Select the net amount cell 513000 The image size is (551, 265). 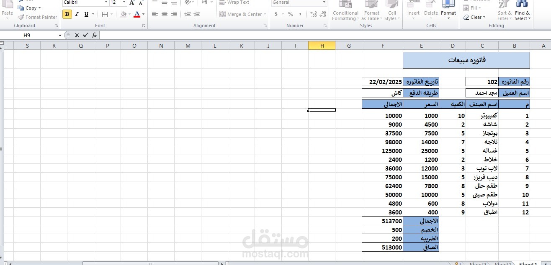point(383,247)
